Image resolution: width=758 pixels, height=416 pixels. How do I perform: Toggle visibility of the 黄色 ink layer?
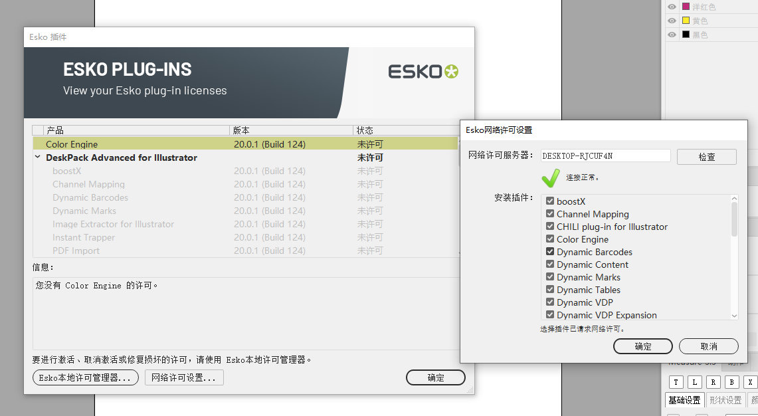tap(672, 21)
